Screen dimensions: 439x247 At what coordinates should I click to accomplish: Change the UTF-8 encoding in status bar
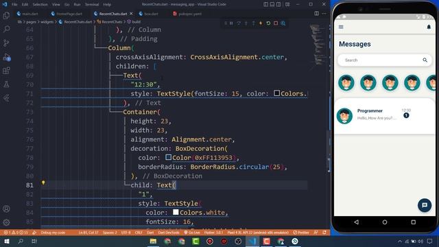click(x=126, y=233)
